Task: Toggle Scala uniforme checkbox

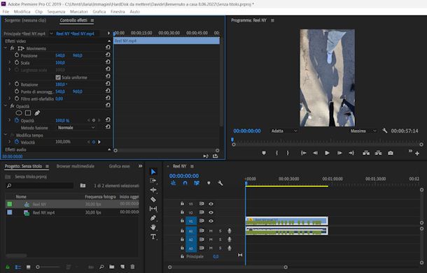Action: 58,78
